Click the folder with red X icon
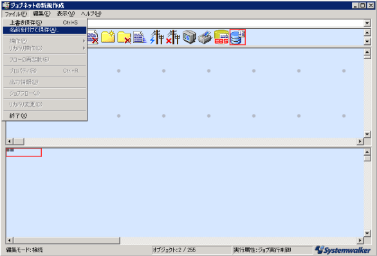The height and width of the screenshot is (256, 377). click(x=124, y=37)
